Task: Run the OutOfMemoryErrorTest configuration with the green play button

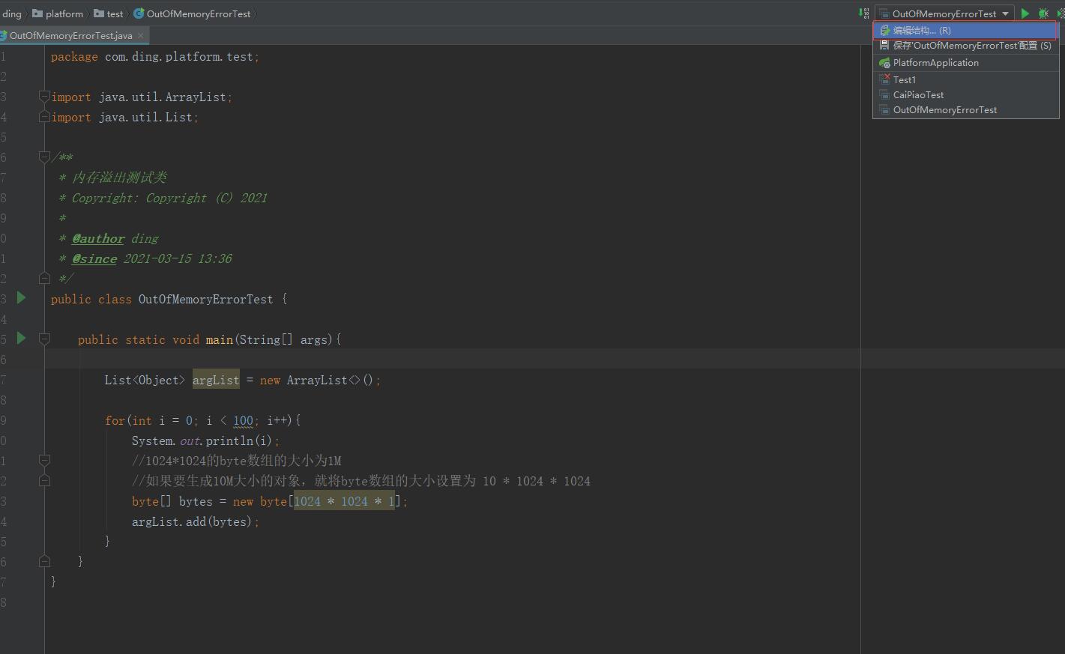Action: (x=1025, y=13)
